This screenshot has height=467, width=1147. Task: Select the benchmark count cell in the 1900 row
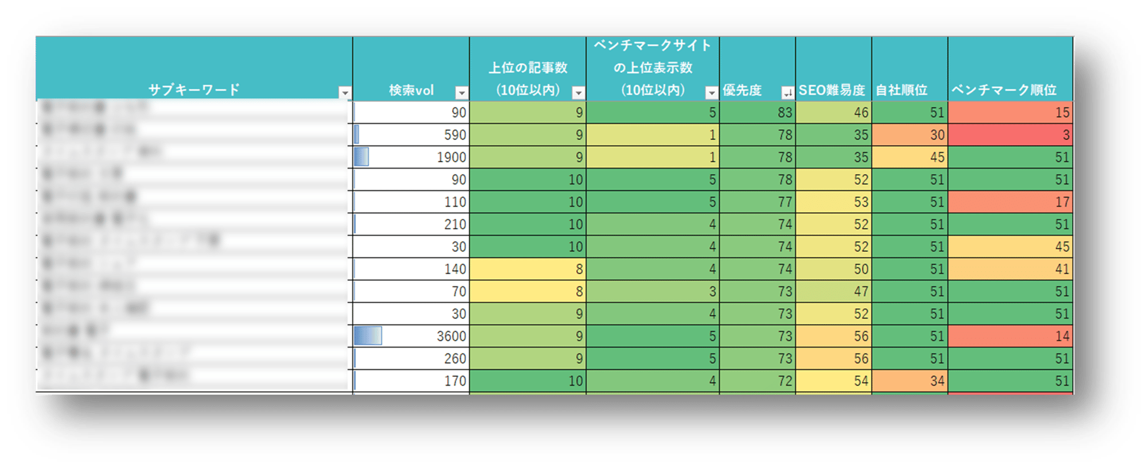653,157
